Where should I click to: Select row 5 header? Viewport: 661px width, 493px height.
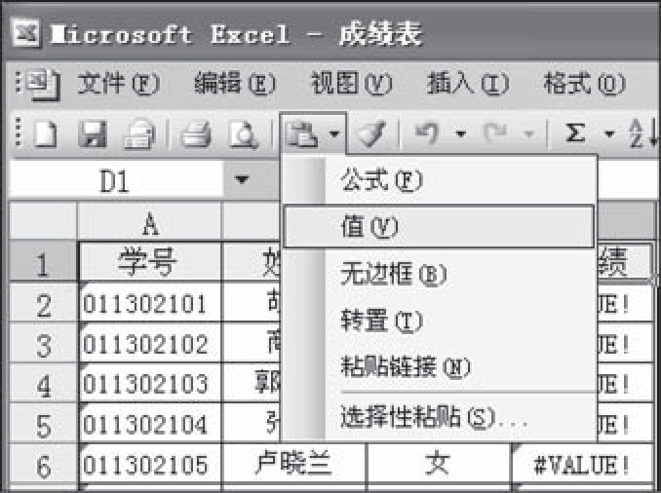(x=43, y=423)
